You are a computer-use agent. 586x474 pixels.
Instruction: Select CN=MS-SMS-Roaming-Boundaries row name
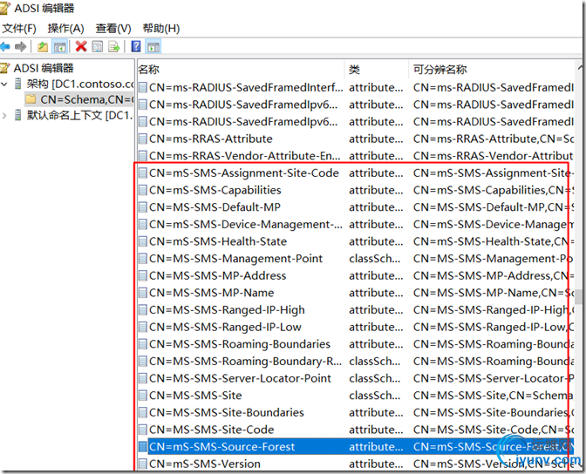coord(240,344)
